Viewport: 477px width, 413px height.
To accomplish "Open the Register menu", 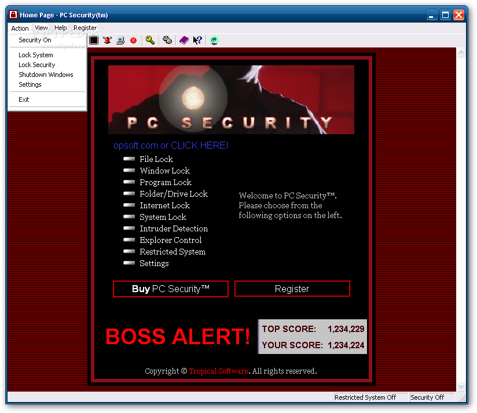I will tap(85, 28).
